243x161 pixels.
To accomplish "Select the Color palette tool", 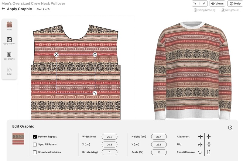I will click(9, 71).
